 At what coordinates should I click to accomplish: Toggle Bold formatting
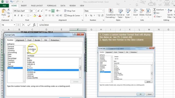pos(15,16)
